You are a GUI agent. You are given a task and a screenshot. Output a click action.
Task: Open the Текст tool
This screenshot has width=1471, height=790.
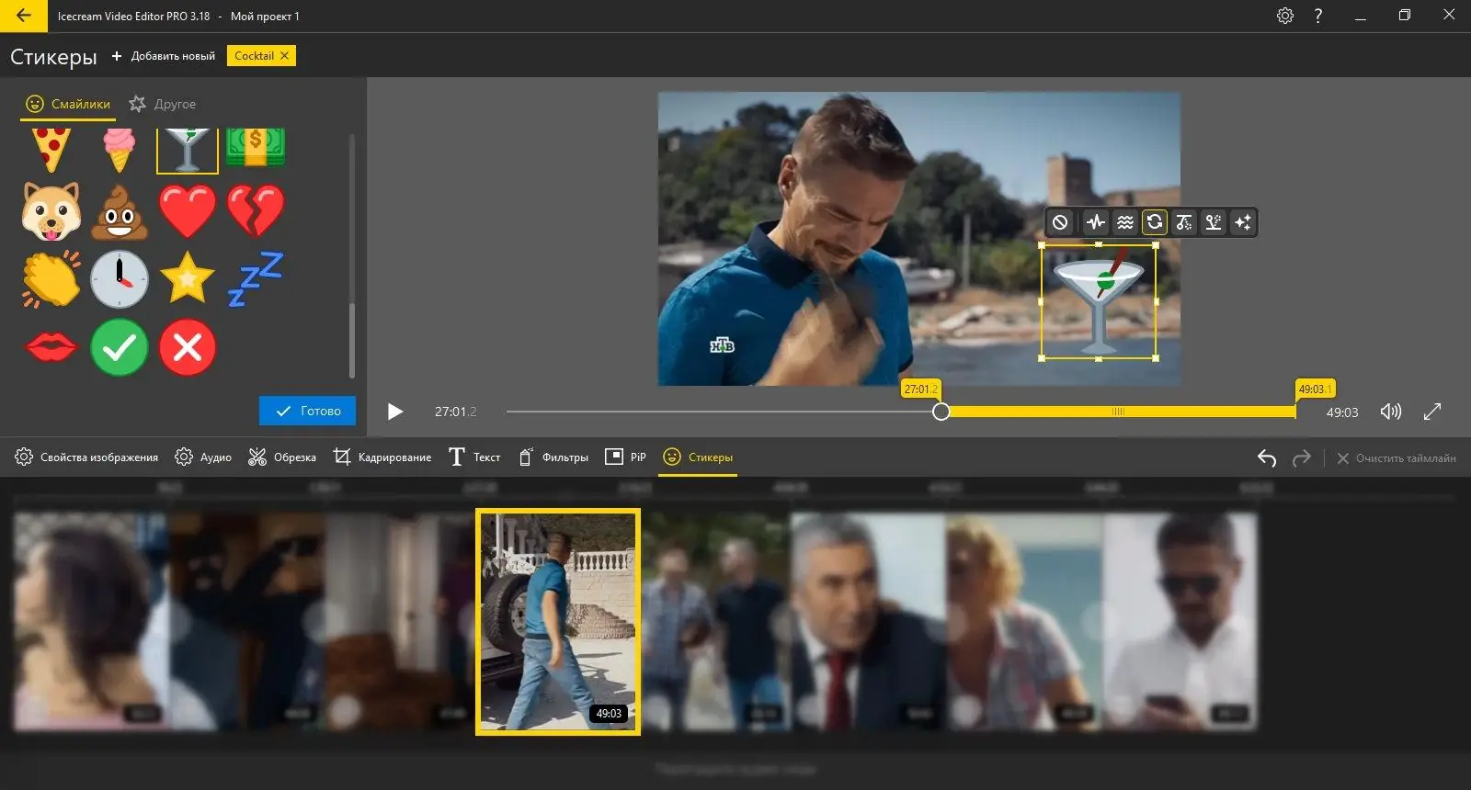(x=474, y=457)
